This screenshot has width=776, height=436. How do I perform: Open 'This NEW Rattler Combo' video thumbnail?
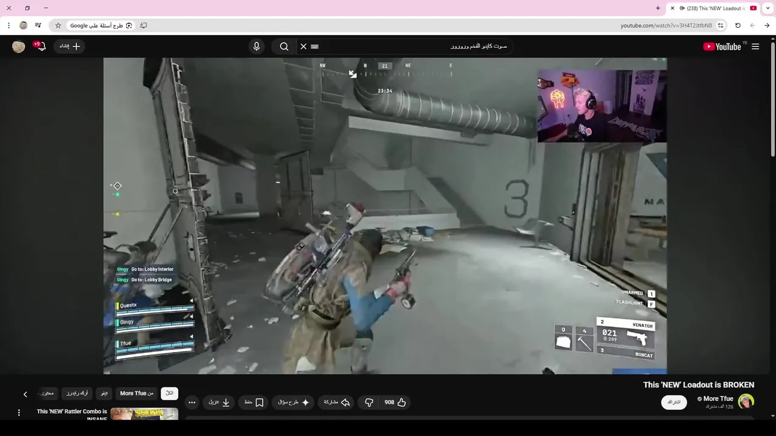coord(144,414)
